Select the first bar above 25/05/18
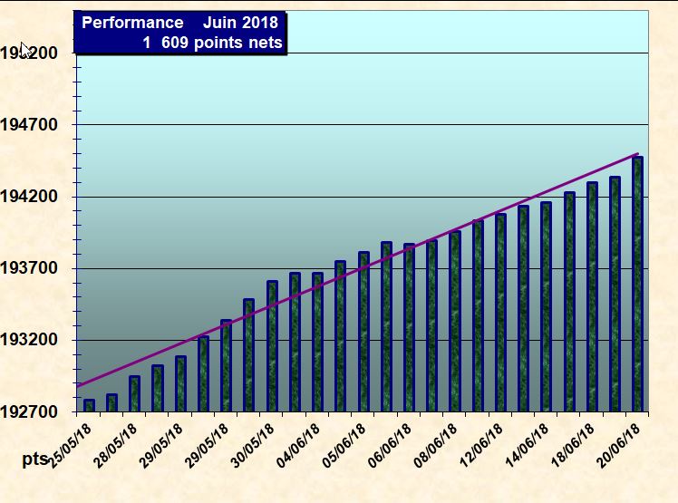678x503 pixels. pos(89,405)
